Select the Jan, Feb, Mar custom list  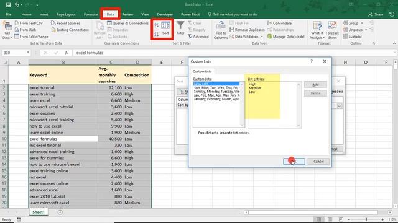pos(216,95)
